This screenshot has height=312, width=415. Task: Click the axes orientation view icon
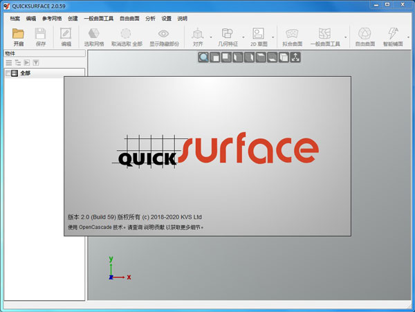[295, 57]
